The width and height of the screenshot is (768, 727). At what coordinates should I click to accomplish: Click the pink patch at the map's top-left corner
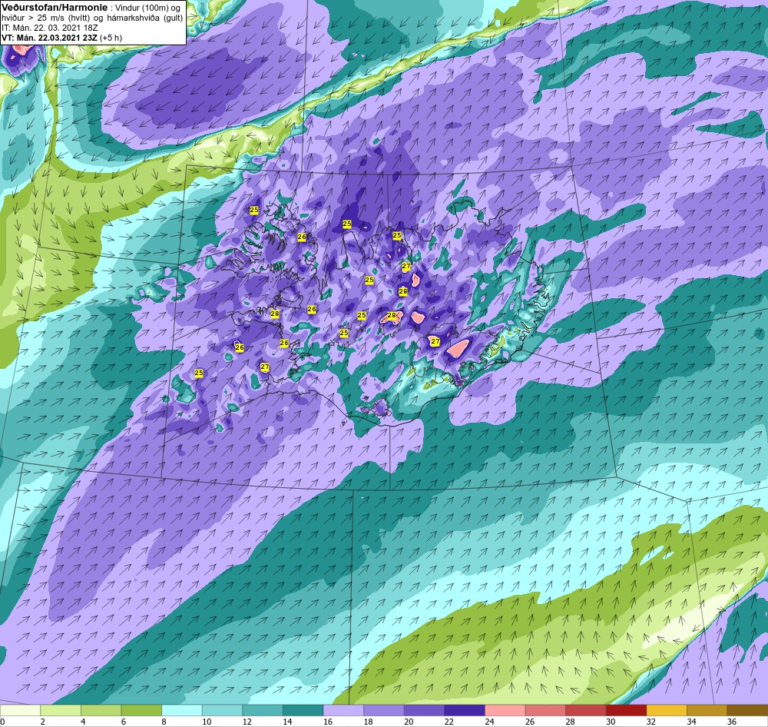[20, 49]
